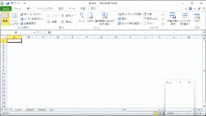Viewport: 206px width, 116px height.
Task: Switch to データ ribbon tab
Action: coord(72,9)
